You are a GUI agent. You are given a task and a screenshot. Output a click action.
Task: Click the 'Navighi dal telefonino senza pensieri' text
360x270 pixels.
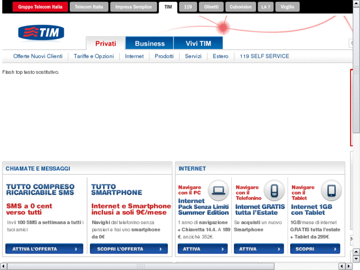pyautogui.click(x=126, y=229)
